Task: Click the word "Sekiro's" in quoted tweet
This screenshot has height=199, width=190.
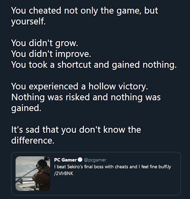Action: point(75,167)
